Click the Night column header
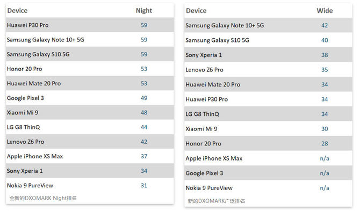The width and height of the screenshot is (360, 212). click(x=144, y=11)
